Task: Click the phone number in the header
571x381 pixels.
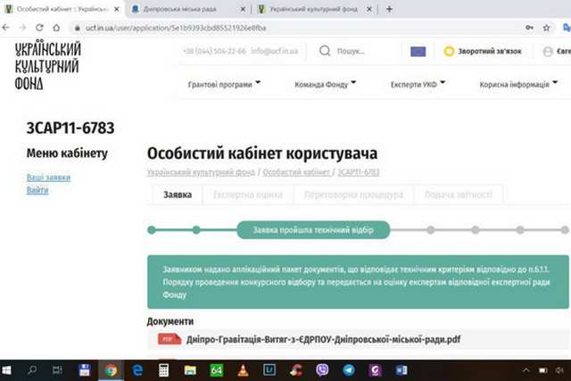Action: pos(215,51)
